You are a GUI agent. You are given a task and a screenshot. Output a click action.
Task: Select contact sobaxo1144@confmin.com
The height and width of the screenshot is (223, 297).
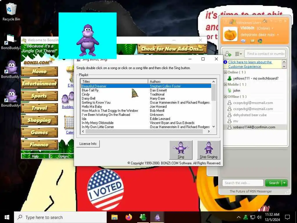pyautogui.click(x=255, y=127)
